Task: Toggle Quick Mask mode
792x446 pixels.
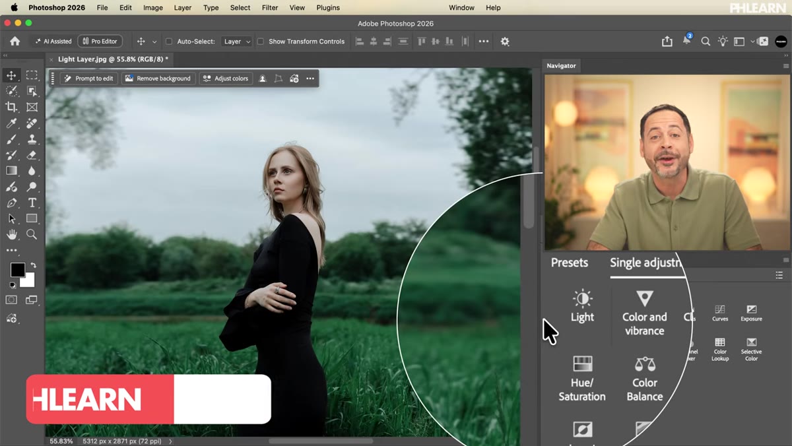Action: (x=11, y=300)
